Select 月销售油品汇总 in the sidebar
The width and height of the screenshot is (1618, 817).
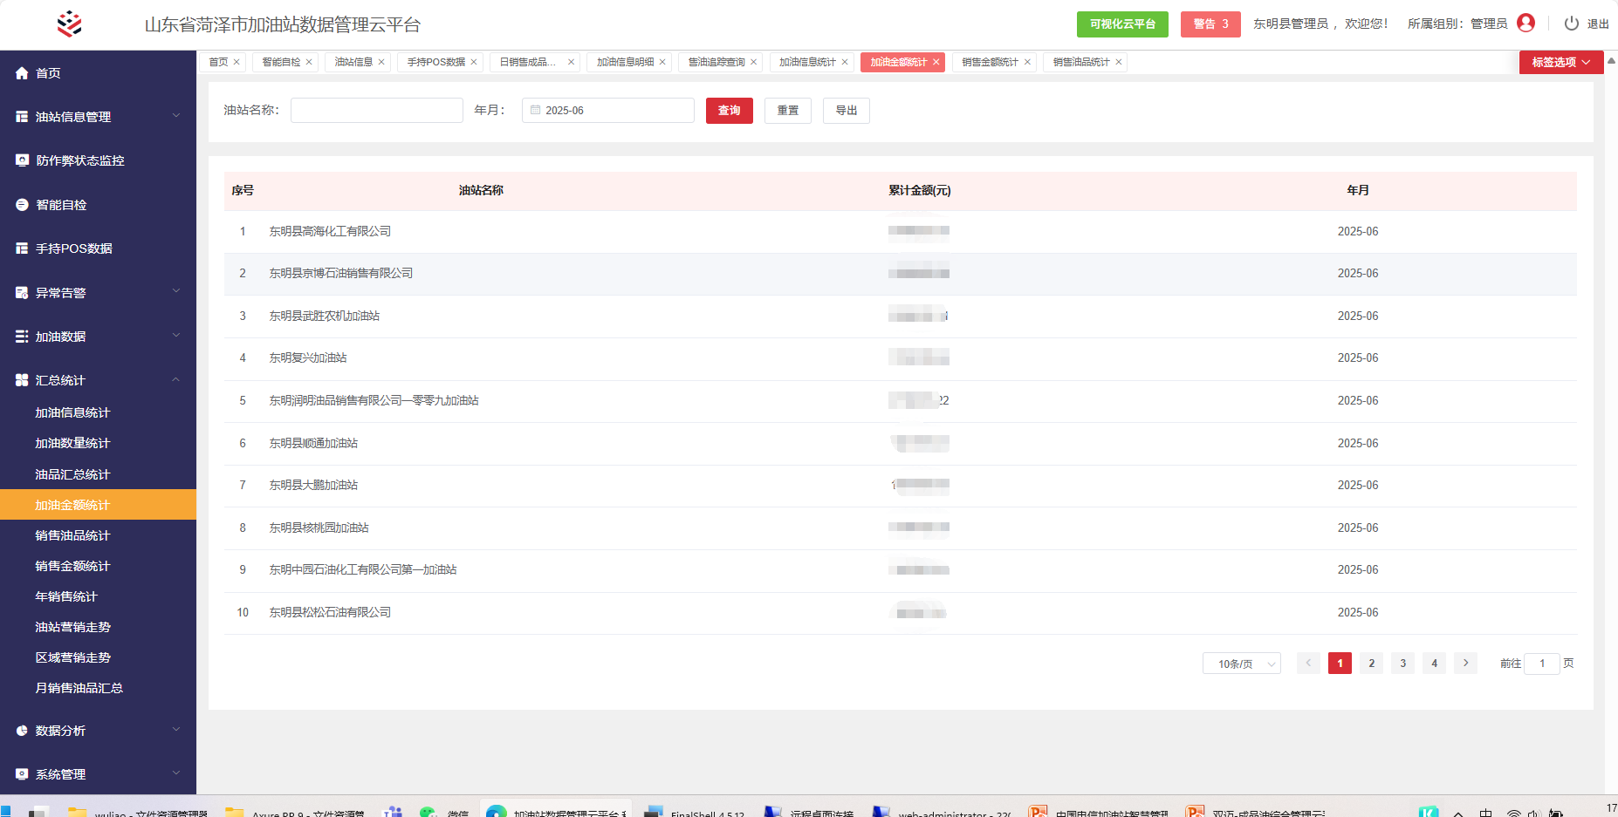click(x=79, y=688)
